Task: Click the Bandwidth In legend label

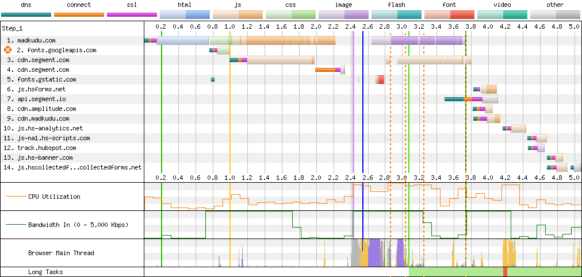Action: pos(78,224)
